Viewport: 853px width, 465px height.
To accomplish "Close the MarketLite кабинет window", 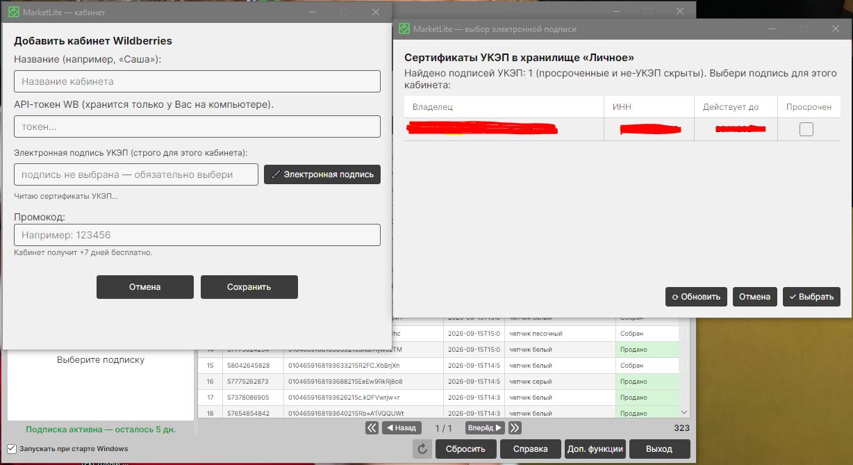I will click(x=376, y=12).
